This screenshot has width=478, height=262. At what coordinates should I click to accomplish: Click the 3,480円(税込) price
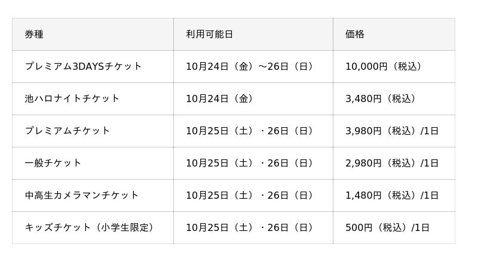click(x=382, y=99)
